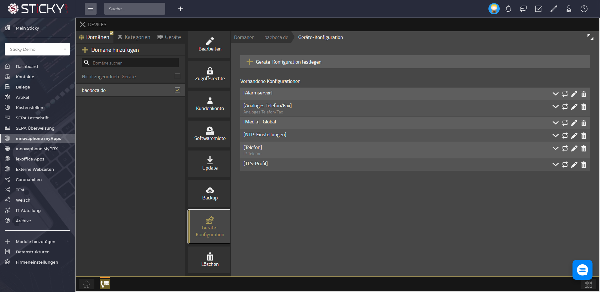Delete the TLS-Profil configuration

(584, 165)
